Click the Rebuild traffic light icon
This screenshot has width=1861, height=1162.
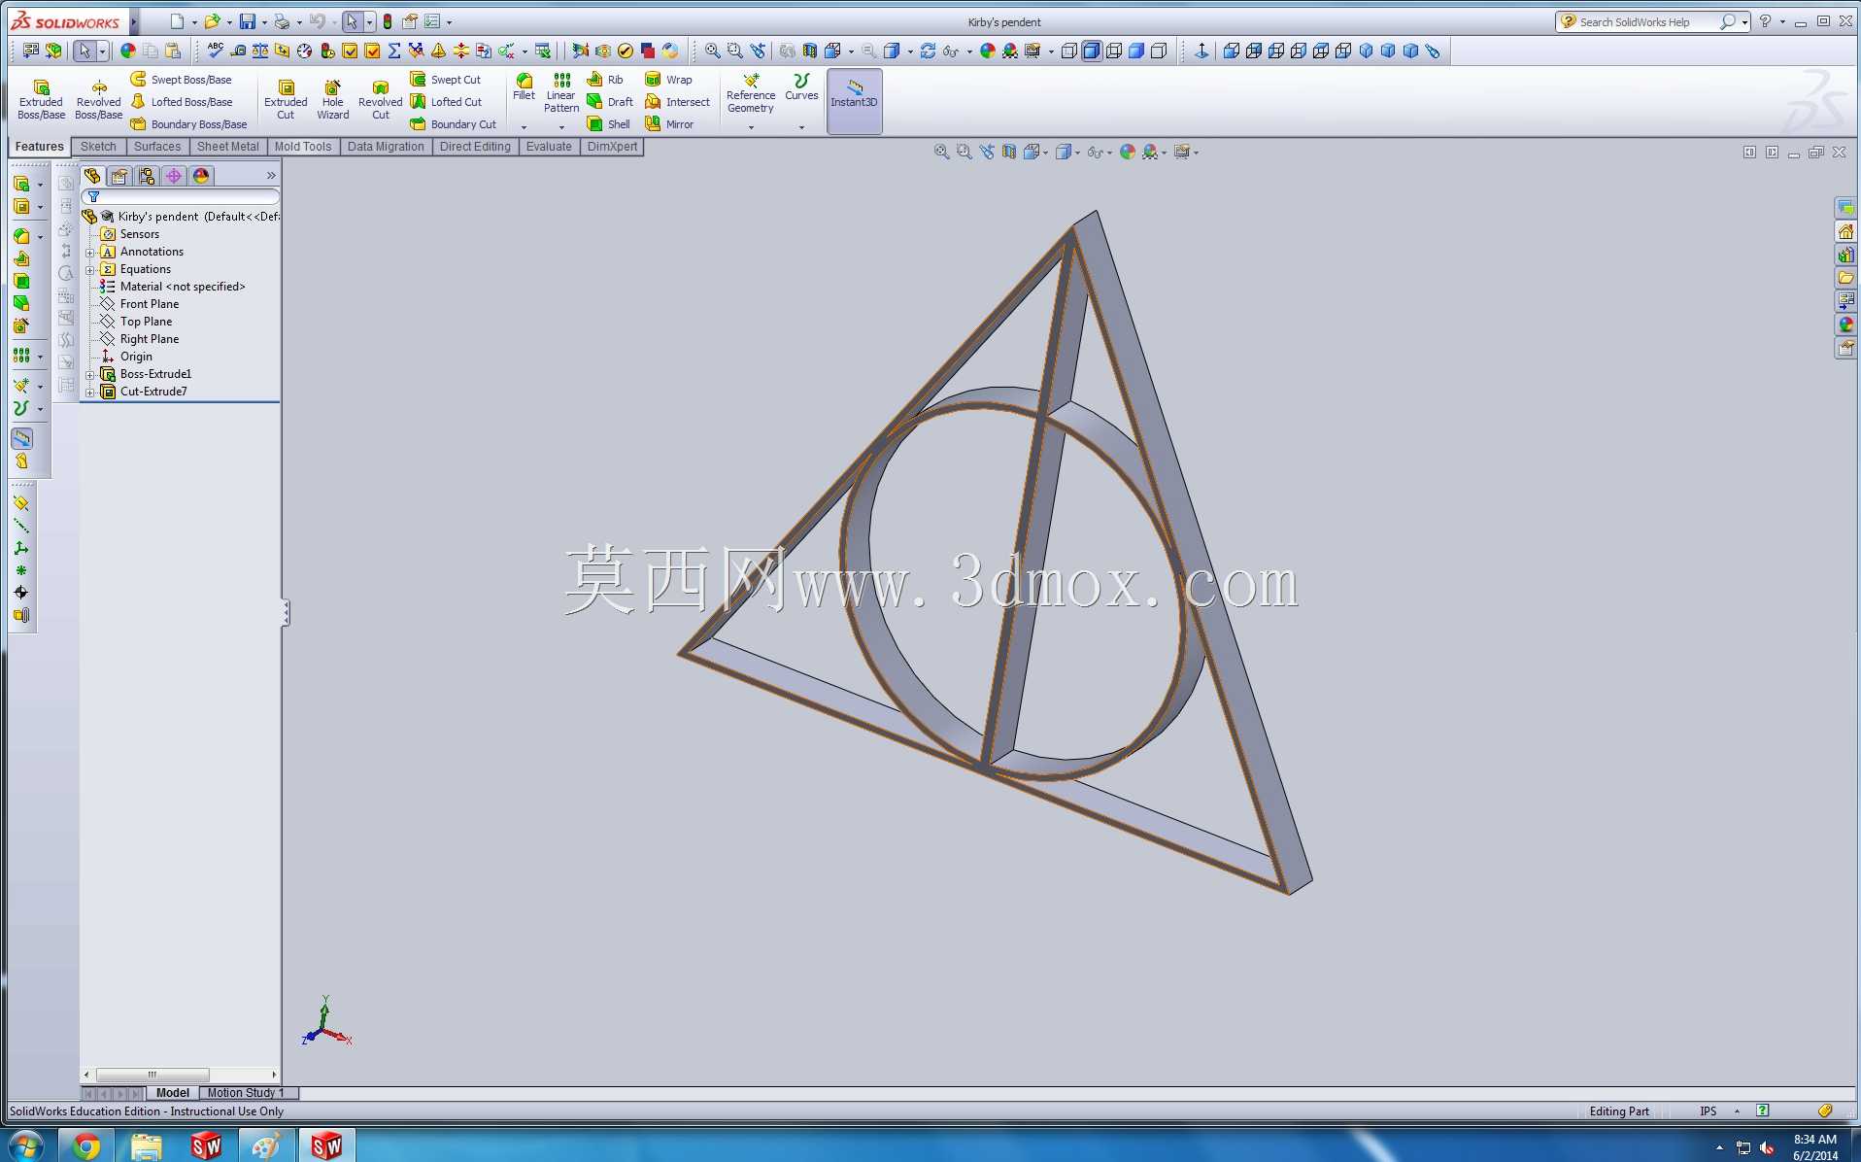tap(388, 21)
